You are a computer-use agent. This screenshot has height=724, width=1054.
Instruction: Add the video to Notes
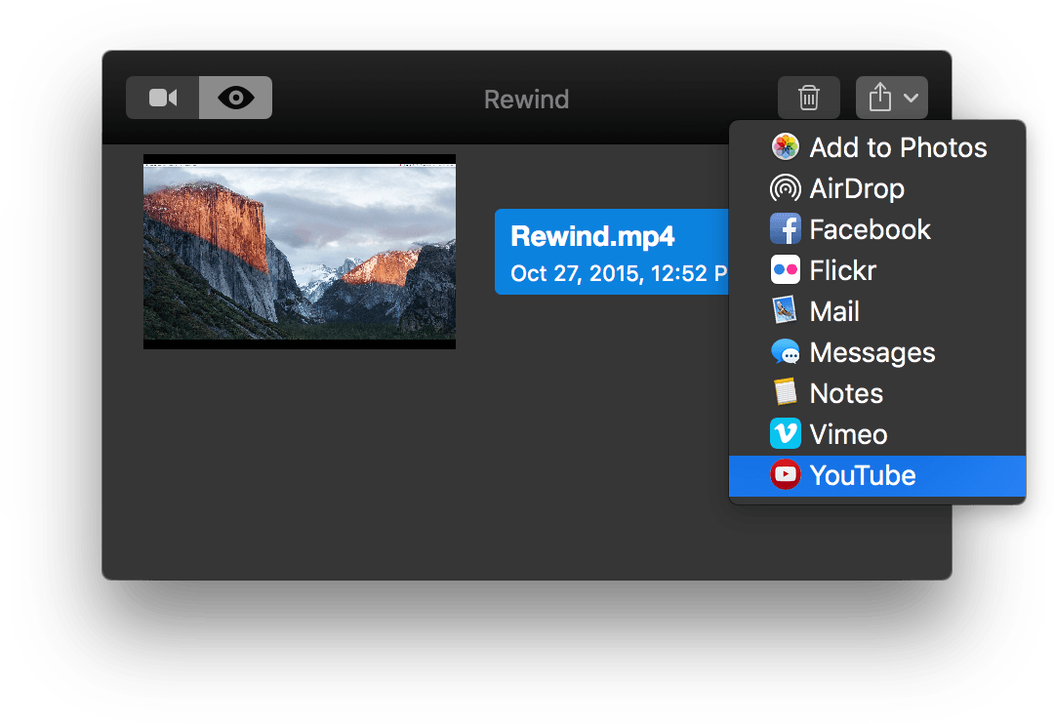877,393
